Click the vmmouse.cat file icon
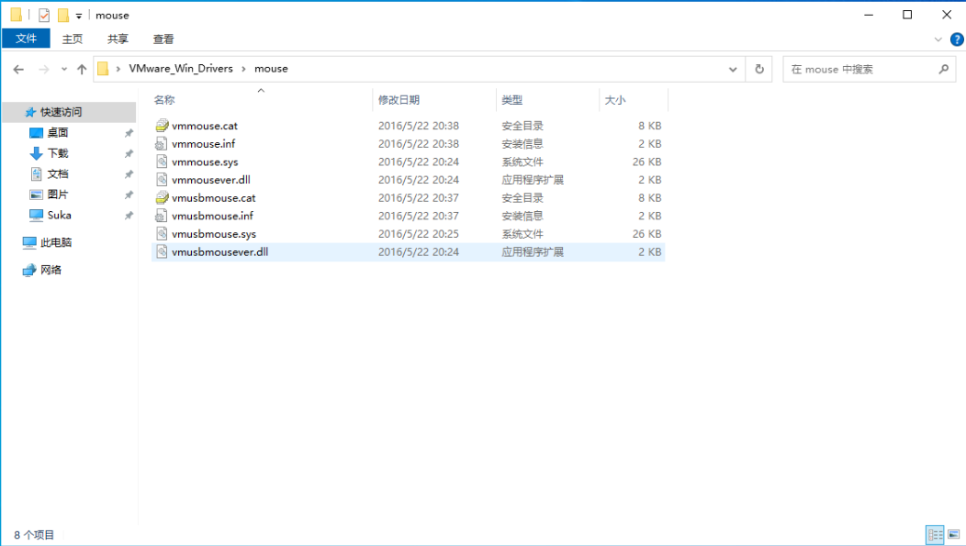966x546 pixels. (162, 126)
